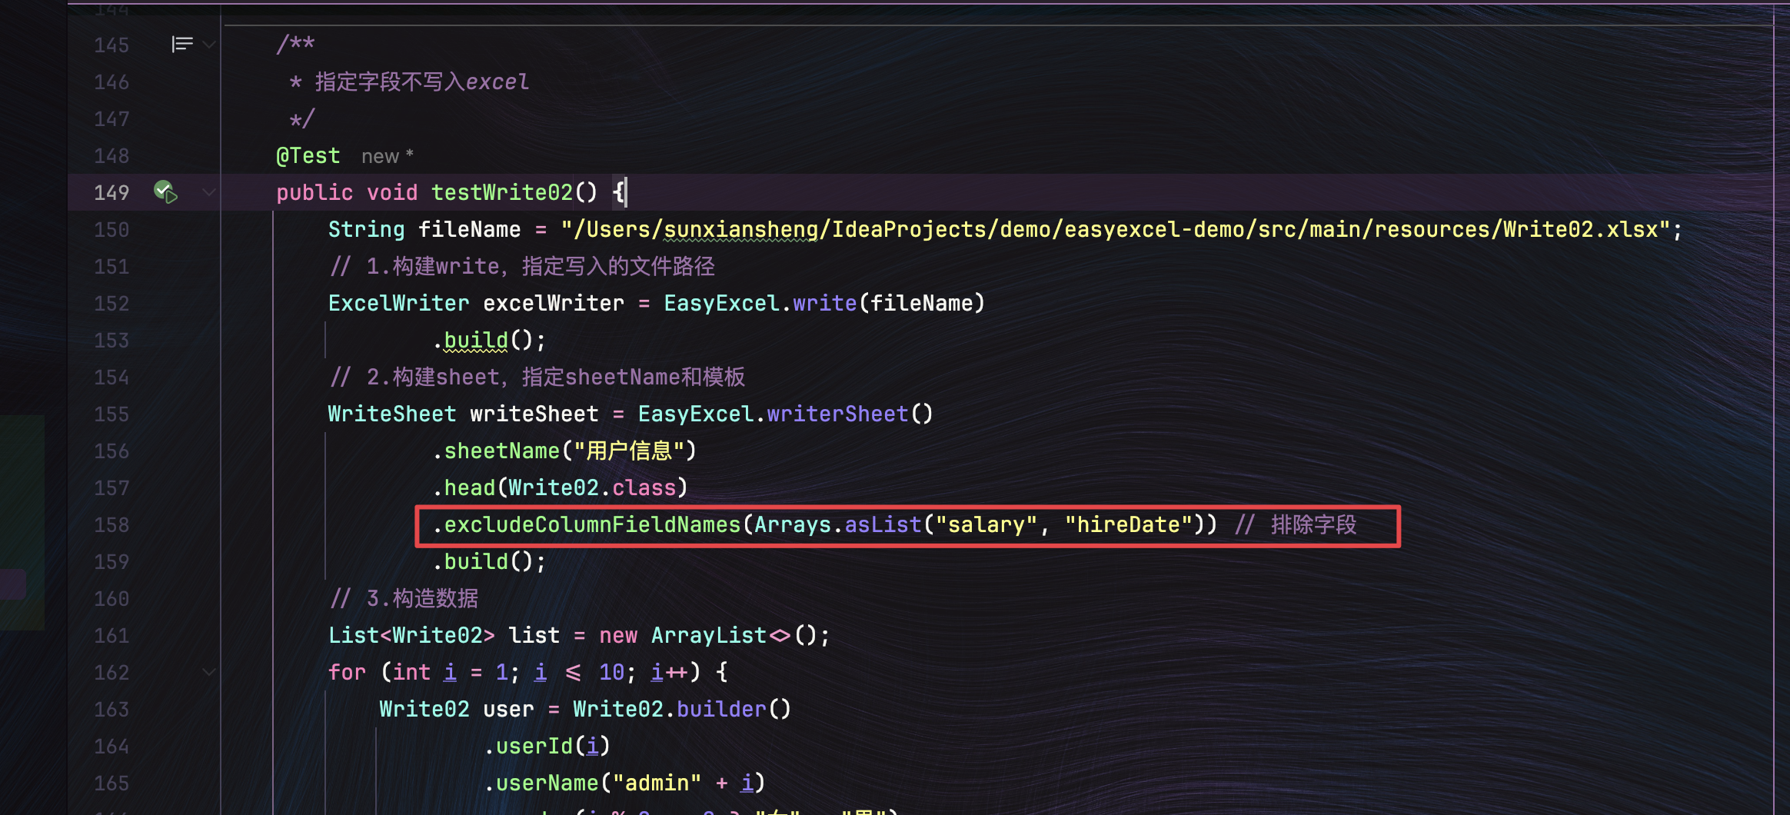Click the excludeColumnFieldNames method call
This screenshot has height=815, width=1790.
592,524
